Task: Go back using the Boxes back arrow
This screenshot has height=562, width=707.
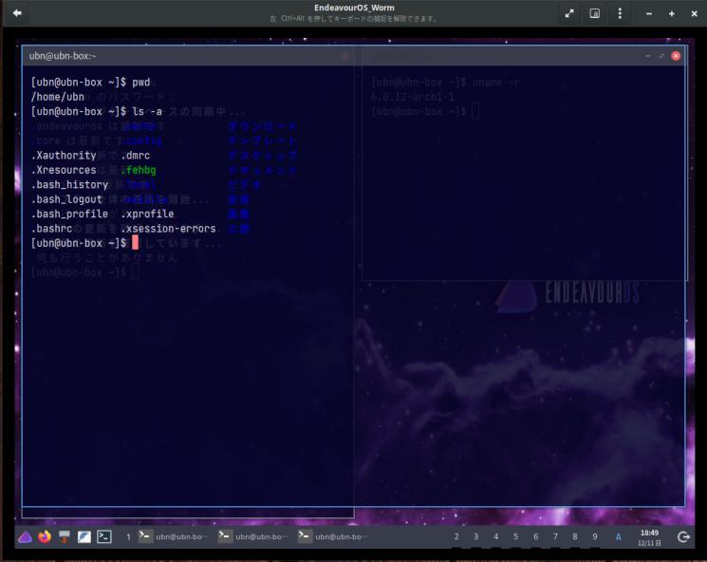Action: coord(17,13)
